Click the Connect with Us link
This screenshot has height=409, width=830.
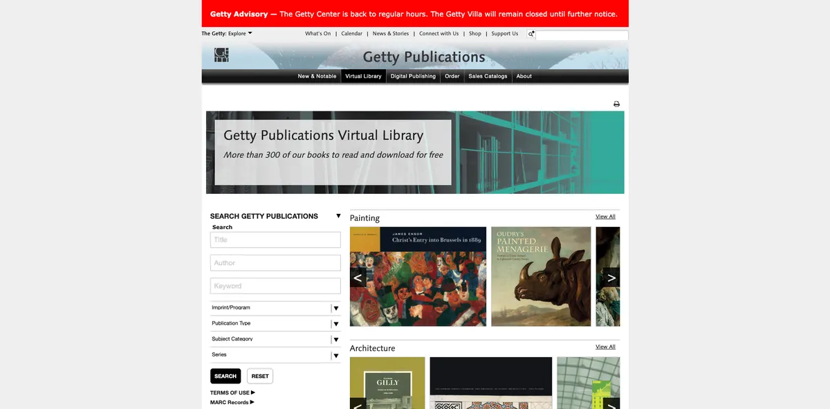pos(439,33)
